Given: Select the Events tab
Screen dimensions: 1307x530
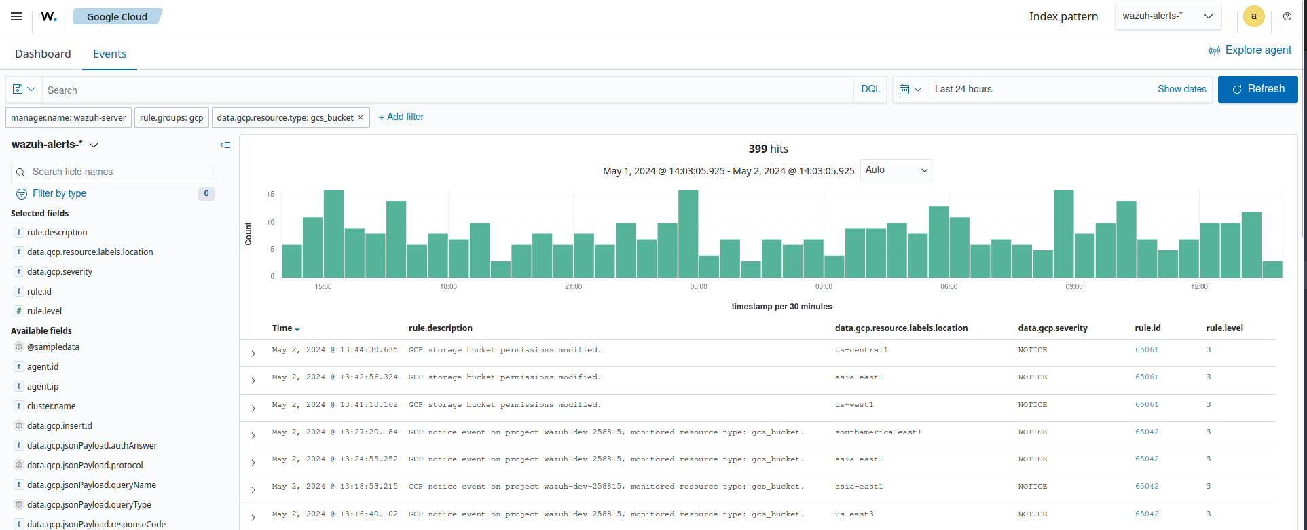Looking at the screenshot, I should (x=109, y=54).
